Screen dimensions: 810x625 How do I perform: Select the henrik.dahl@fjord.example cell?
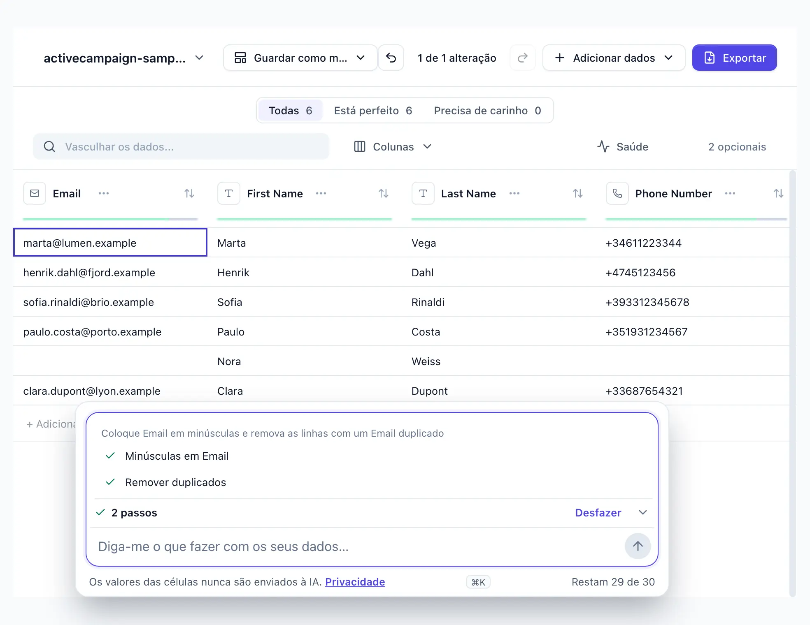[110, 272]
